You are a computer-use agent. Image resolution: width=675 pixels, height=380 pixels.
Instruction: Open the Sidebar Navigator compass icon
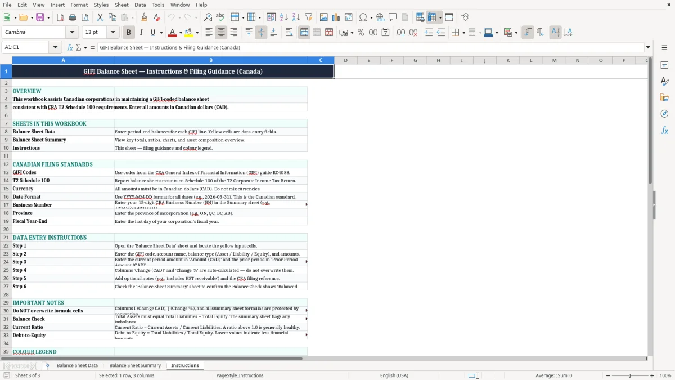[x=664, y=114]
